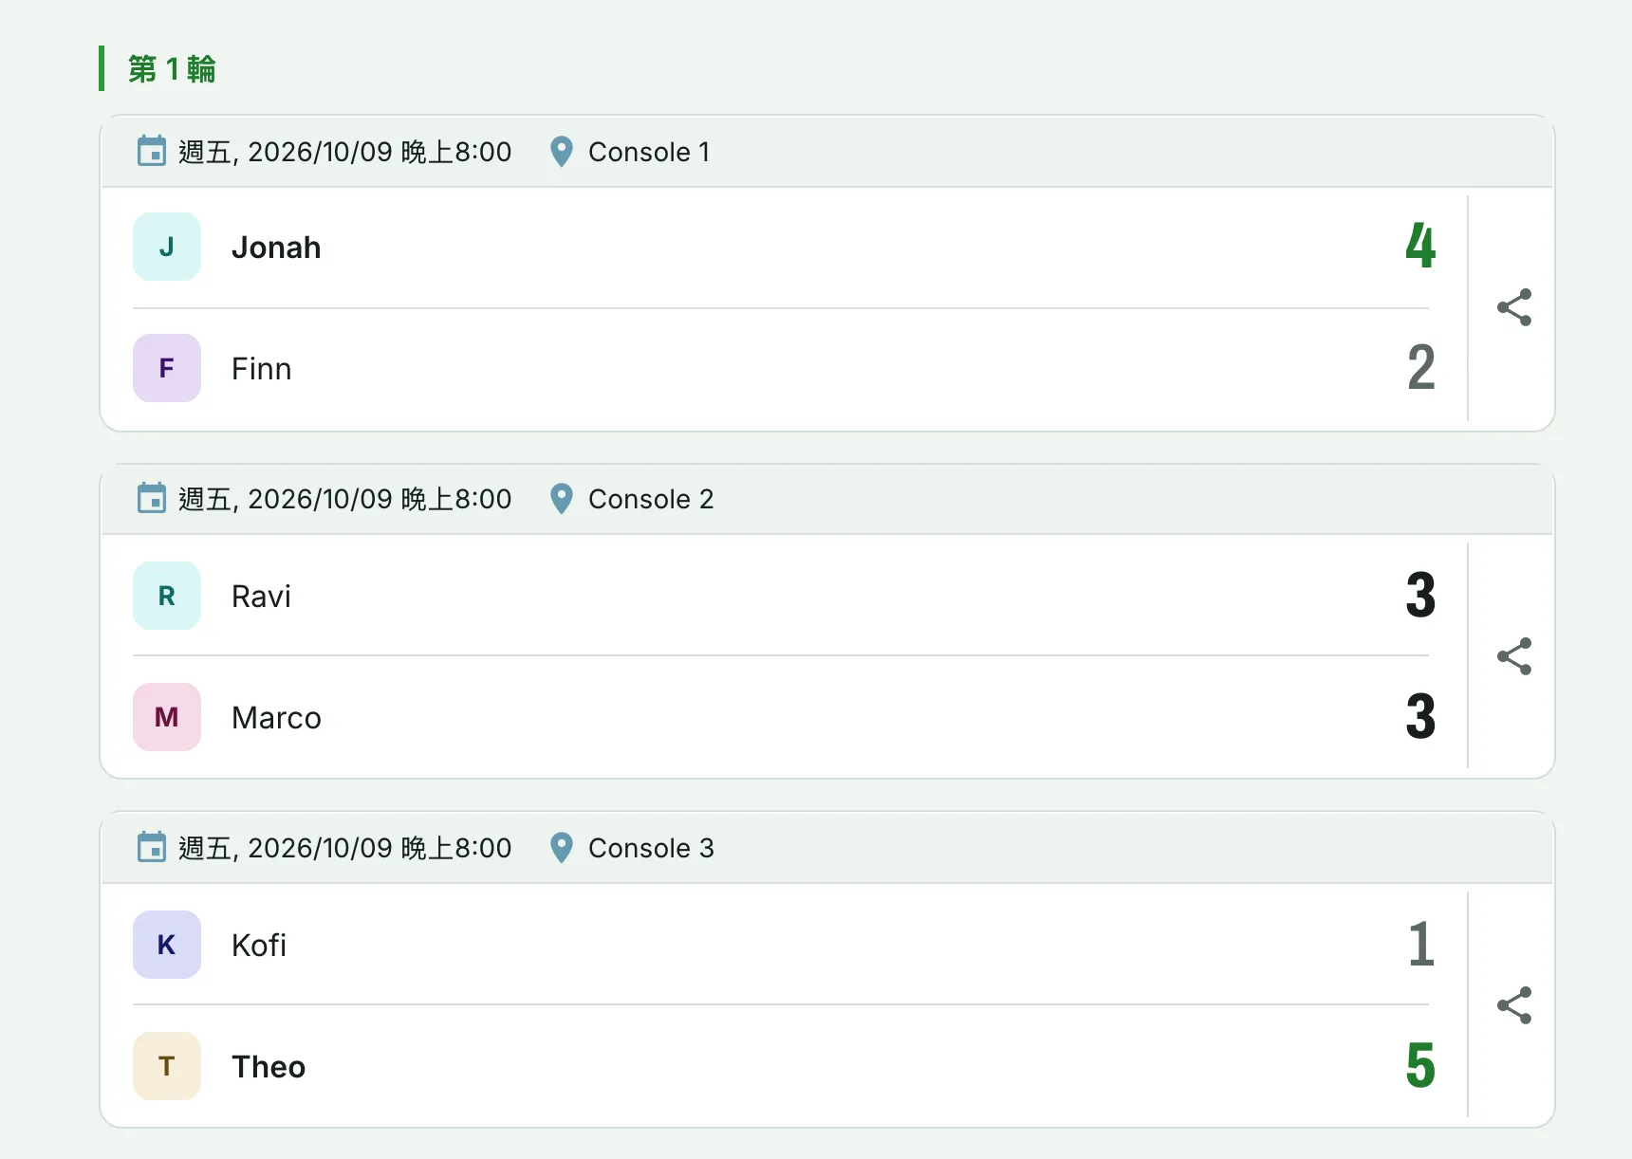The width and height of the screenshot is (1632, 1159).
Task: Share the Jonah vs Finn match
Action: pos(1513,307)
